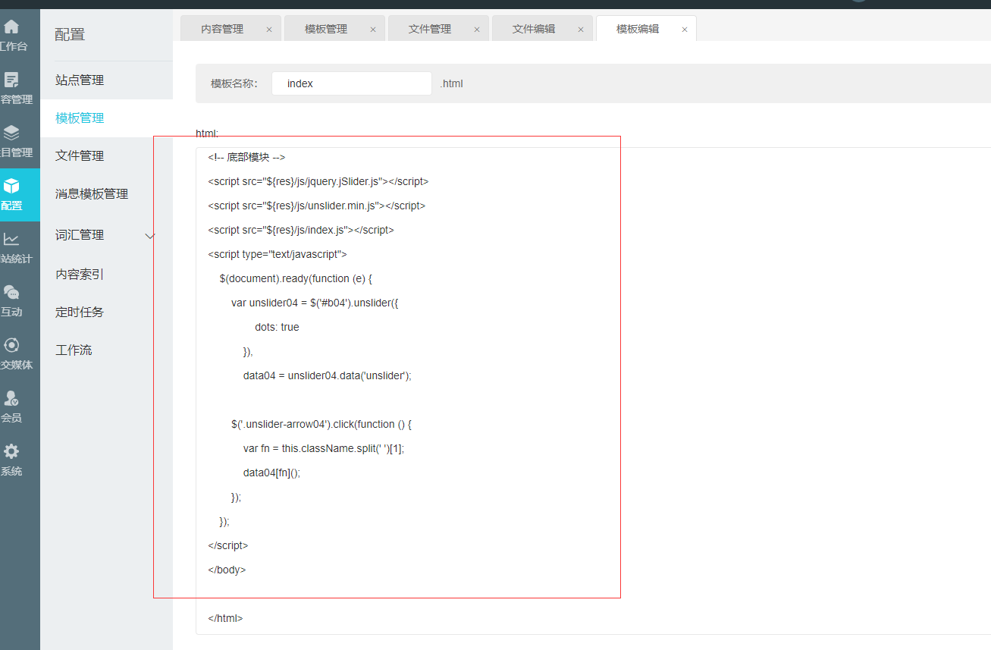
Task: Open 社交媒体 via the circular sidebar icon
Action: (x=11, y=346)
